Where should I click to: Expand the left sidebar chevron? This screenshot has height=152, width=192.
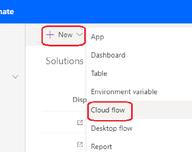[x=15, y=77]
